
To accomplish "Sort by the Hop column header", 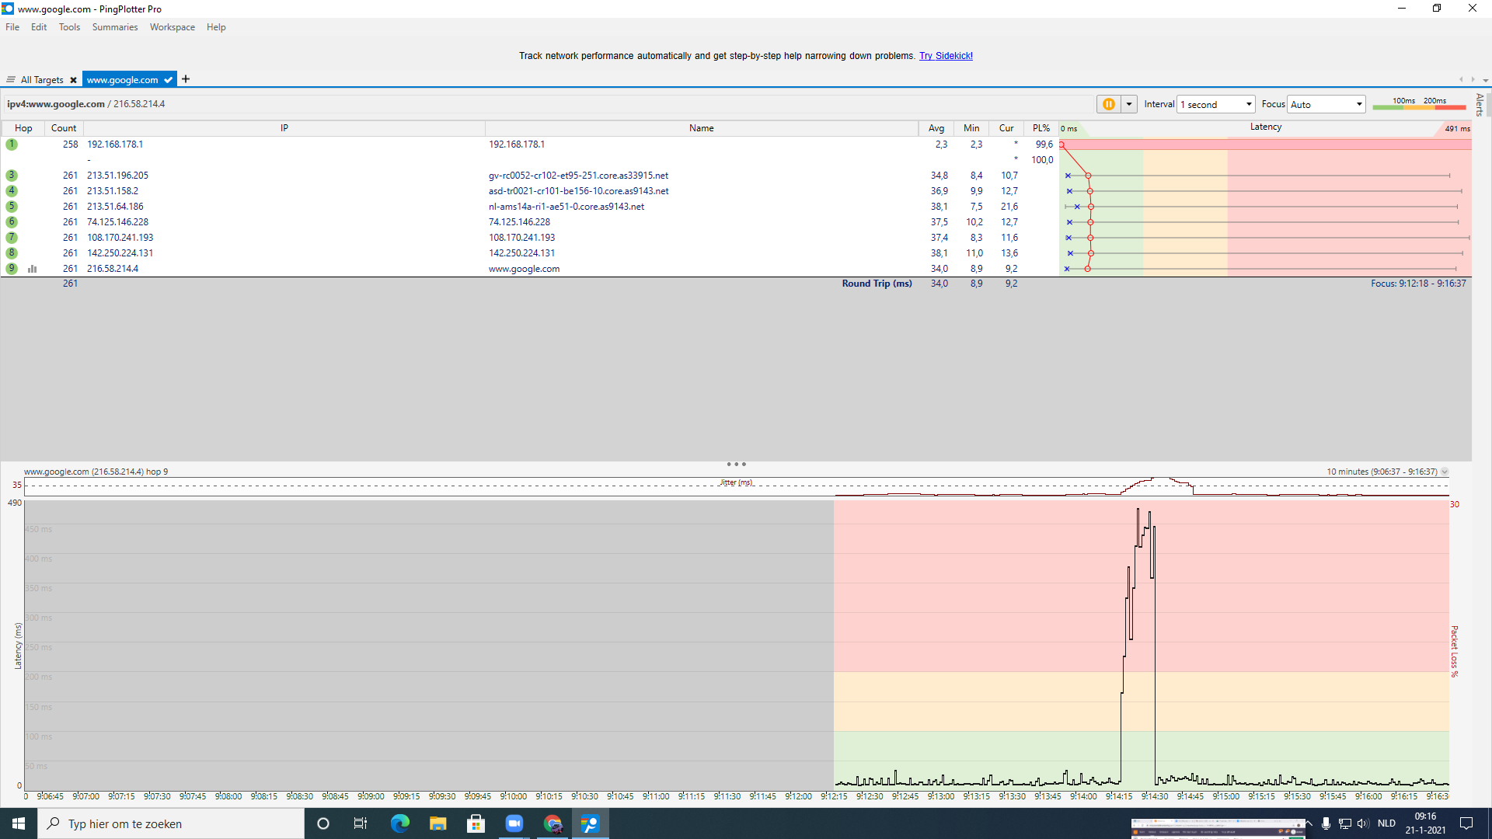I will [23, 128].
